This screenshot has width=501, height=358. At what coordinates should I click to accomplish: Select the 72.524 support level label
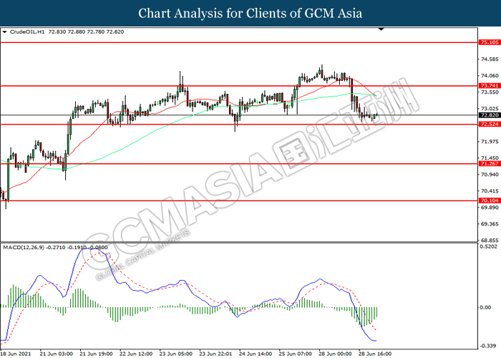tap(489, 124)
